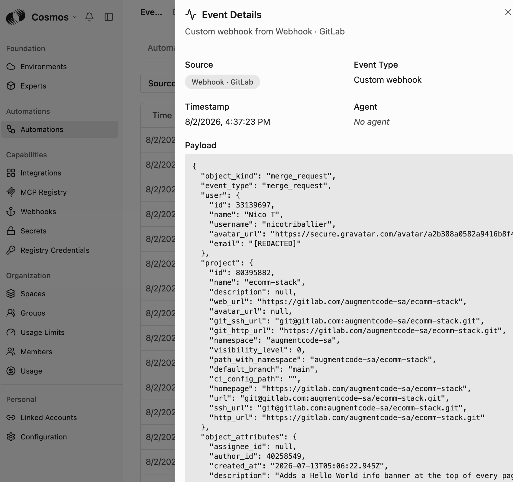
Task: Select Automations in the sidebar
Action: pyautogui.click(x=60, y=130)
